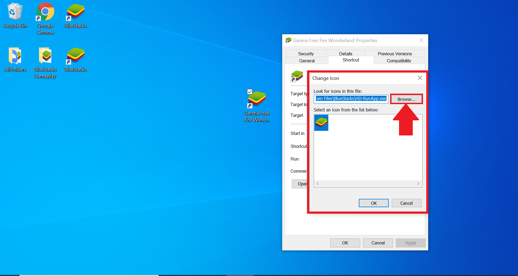Click the Apply button in Properties
This screenshot has width=518, height=276.
pos(411,243)
